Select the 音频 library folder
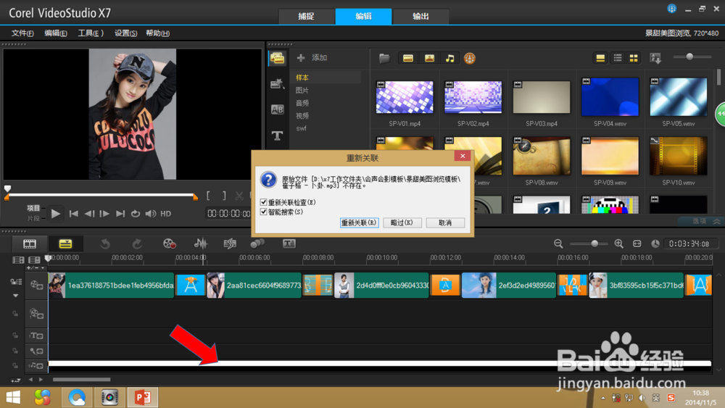Viewport: 725px width, 408px height. click(302, 103)
